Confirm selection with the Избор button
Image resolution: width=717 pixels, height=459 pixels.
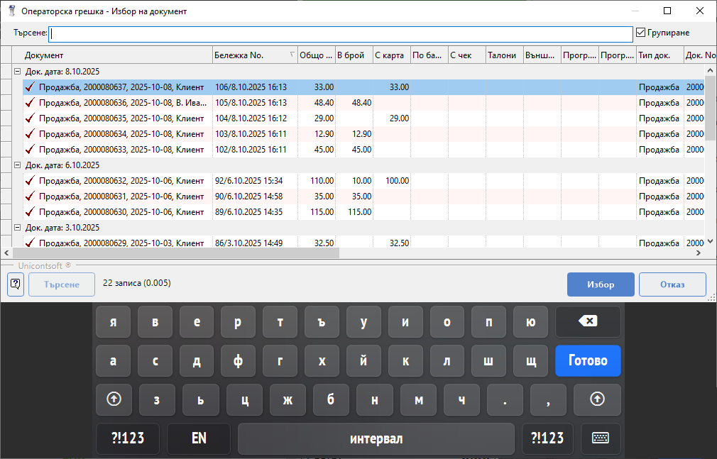pyautogui.click(x=600, y=284)
